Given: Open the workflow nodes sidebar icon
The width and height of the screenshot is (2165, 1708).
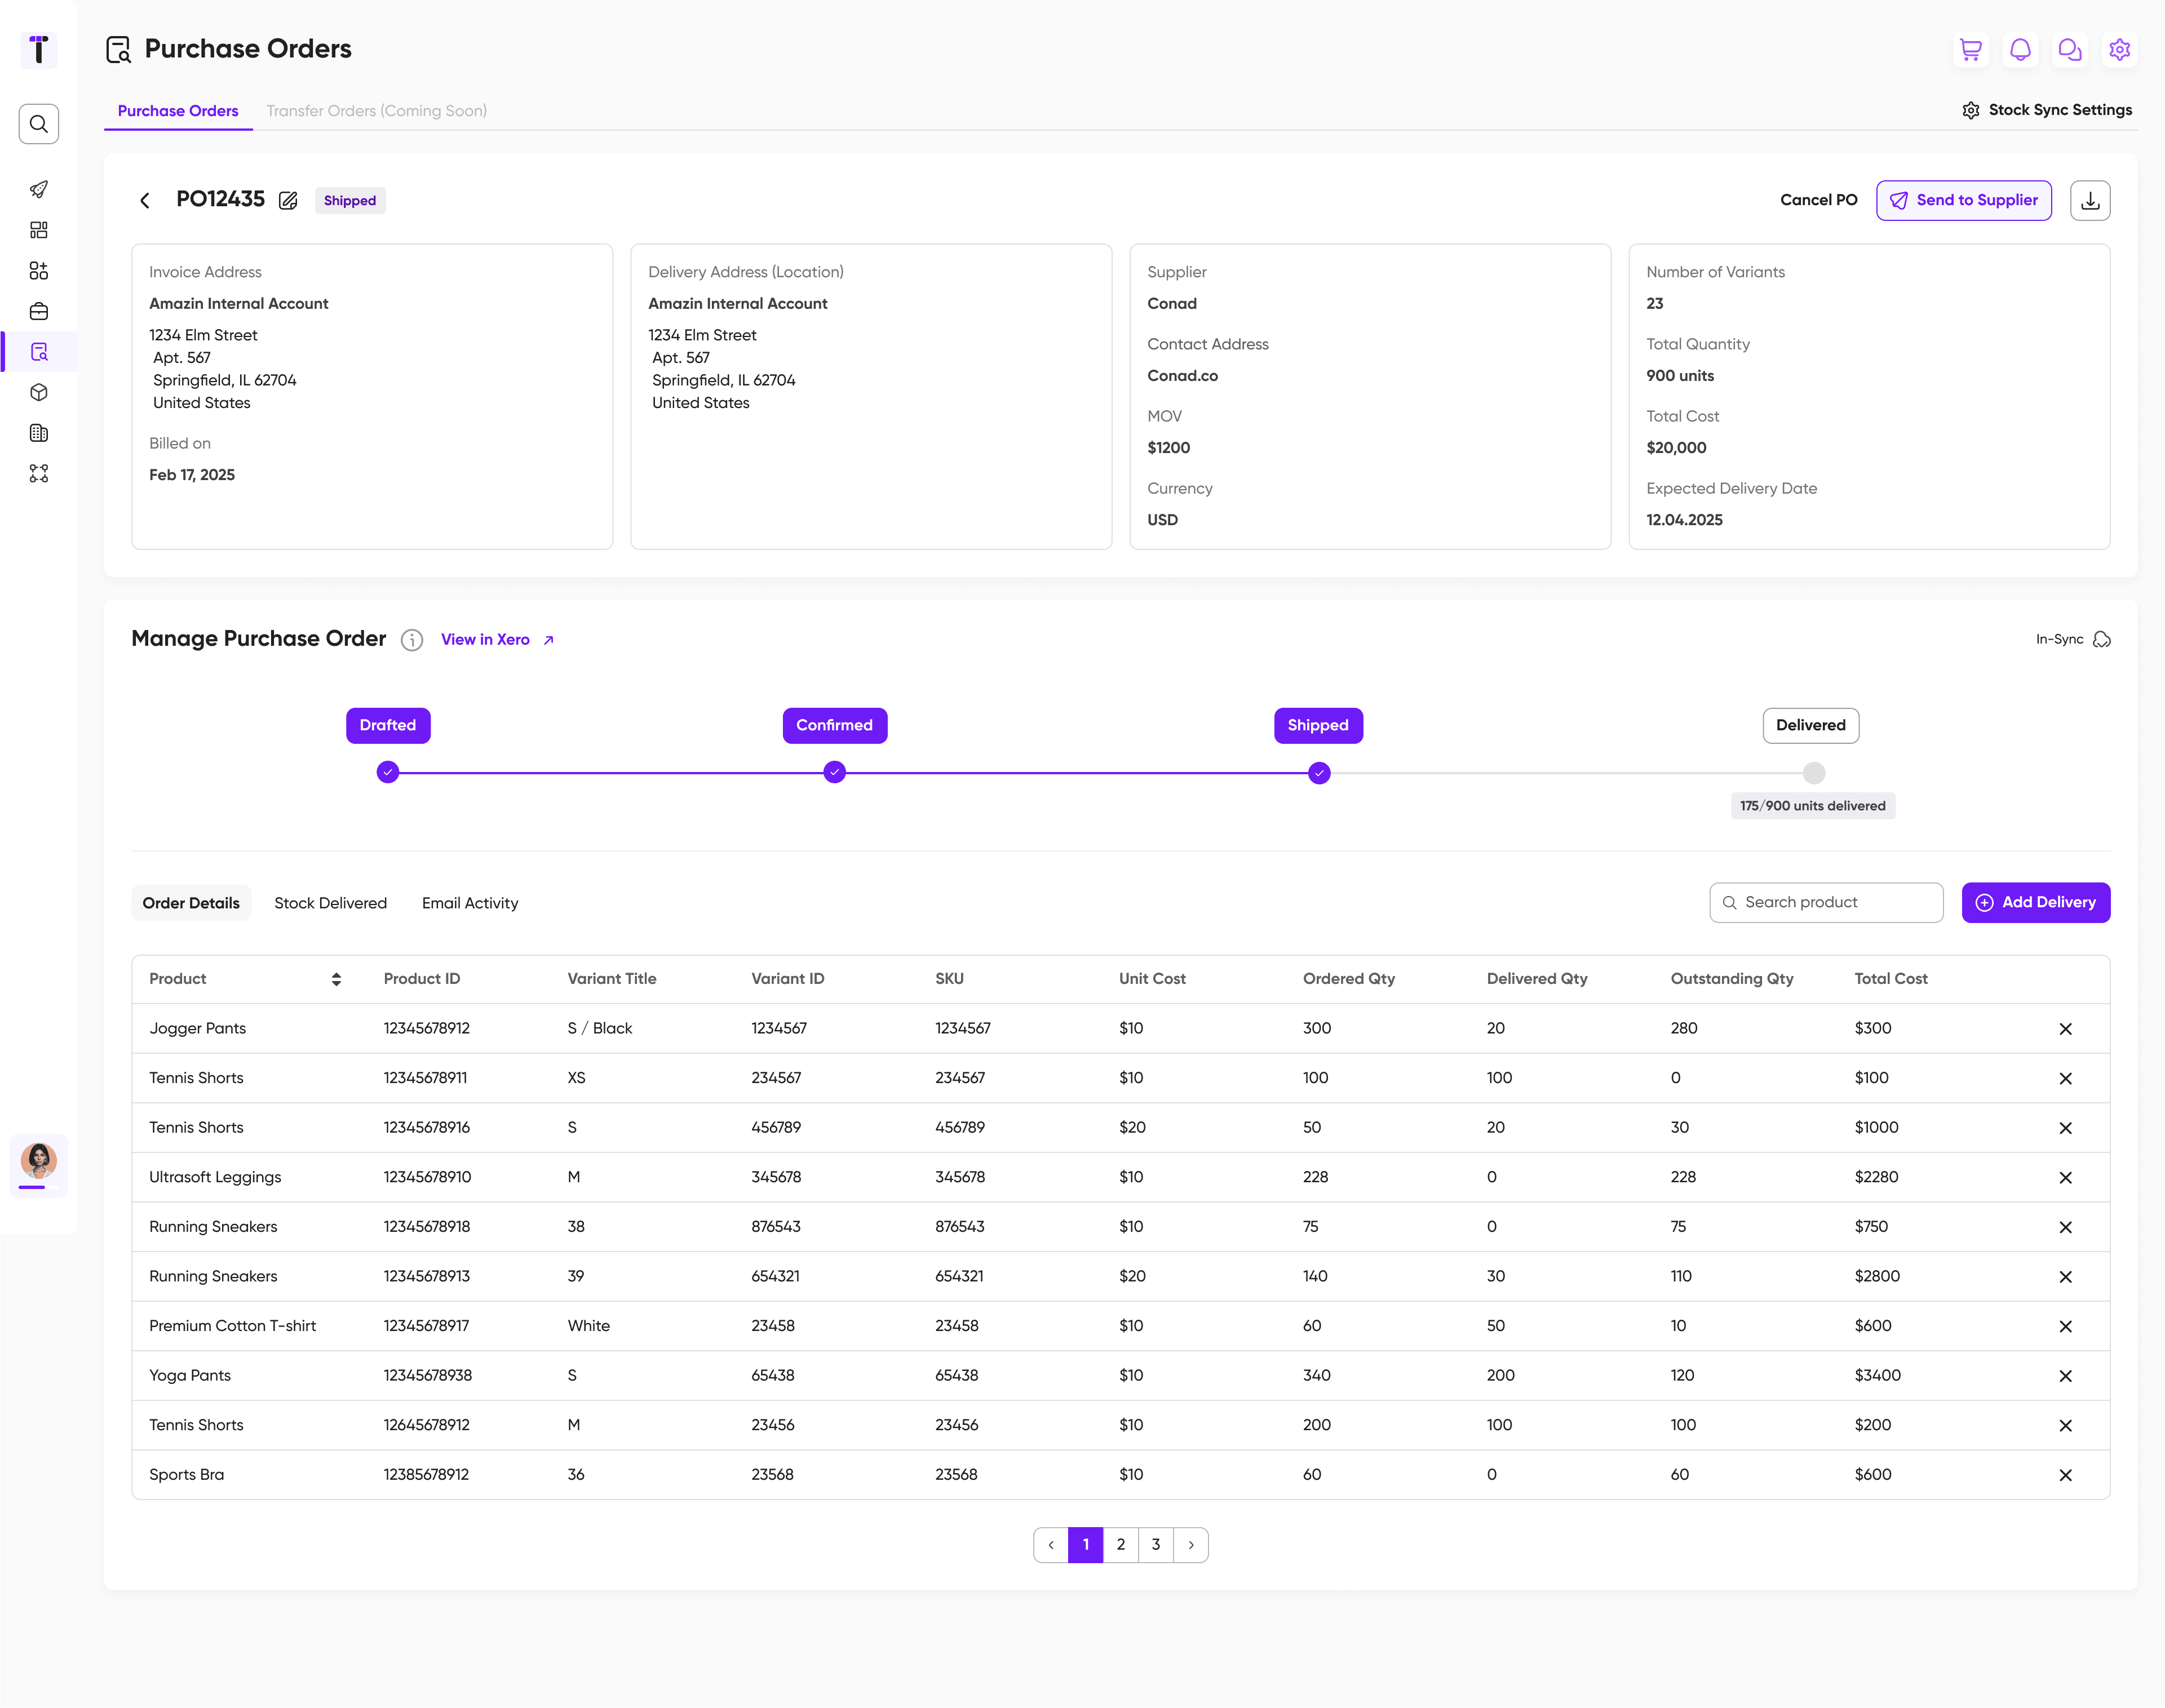Looking at the screenshot, I should coord(39,473).
